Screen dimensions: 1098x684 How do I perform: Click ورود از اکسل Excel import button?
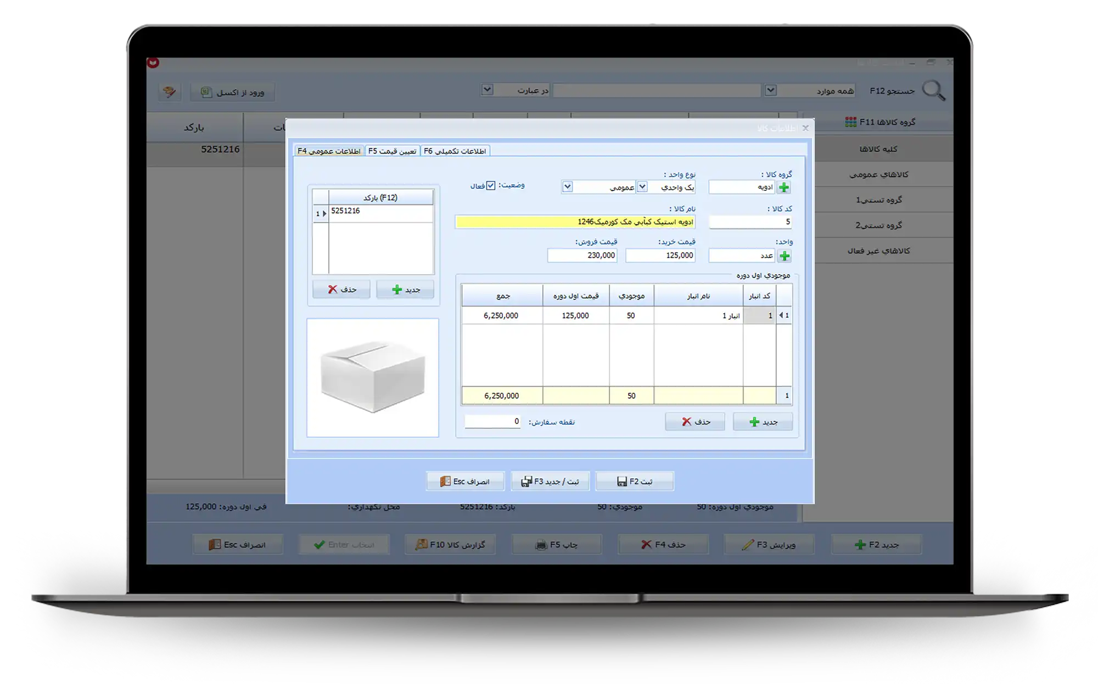tap(233, 92)
